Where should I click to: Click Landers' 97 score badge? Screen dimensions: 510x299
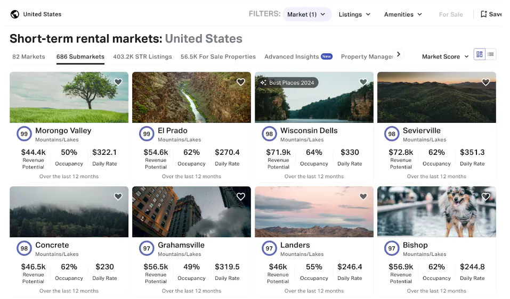269,248
